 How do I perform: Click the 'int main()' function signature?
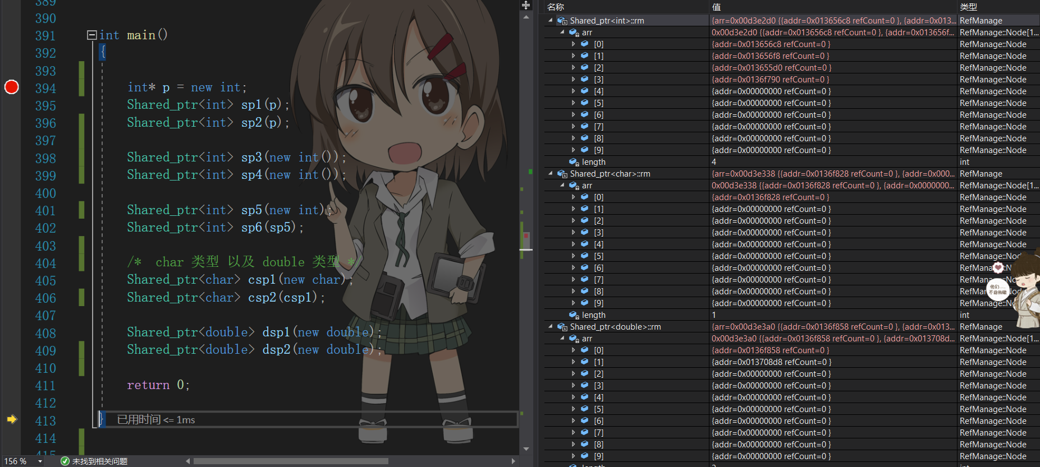click(x=134, y=35)
